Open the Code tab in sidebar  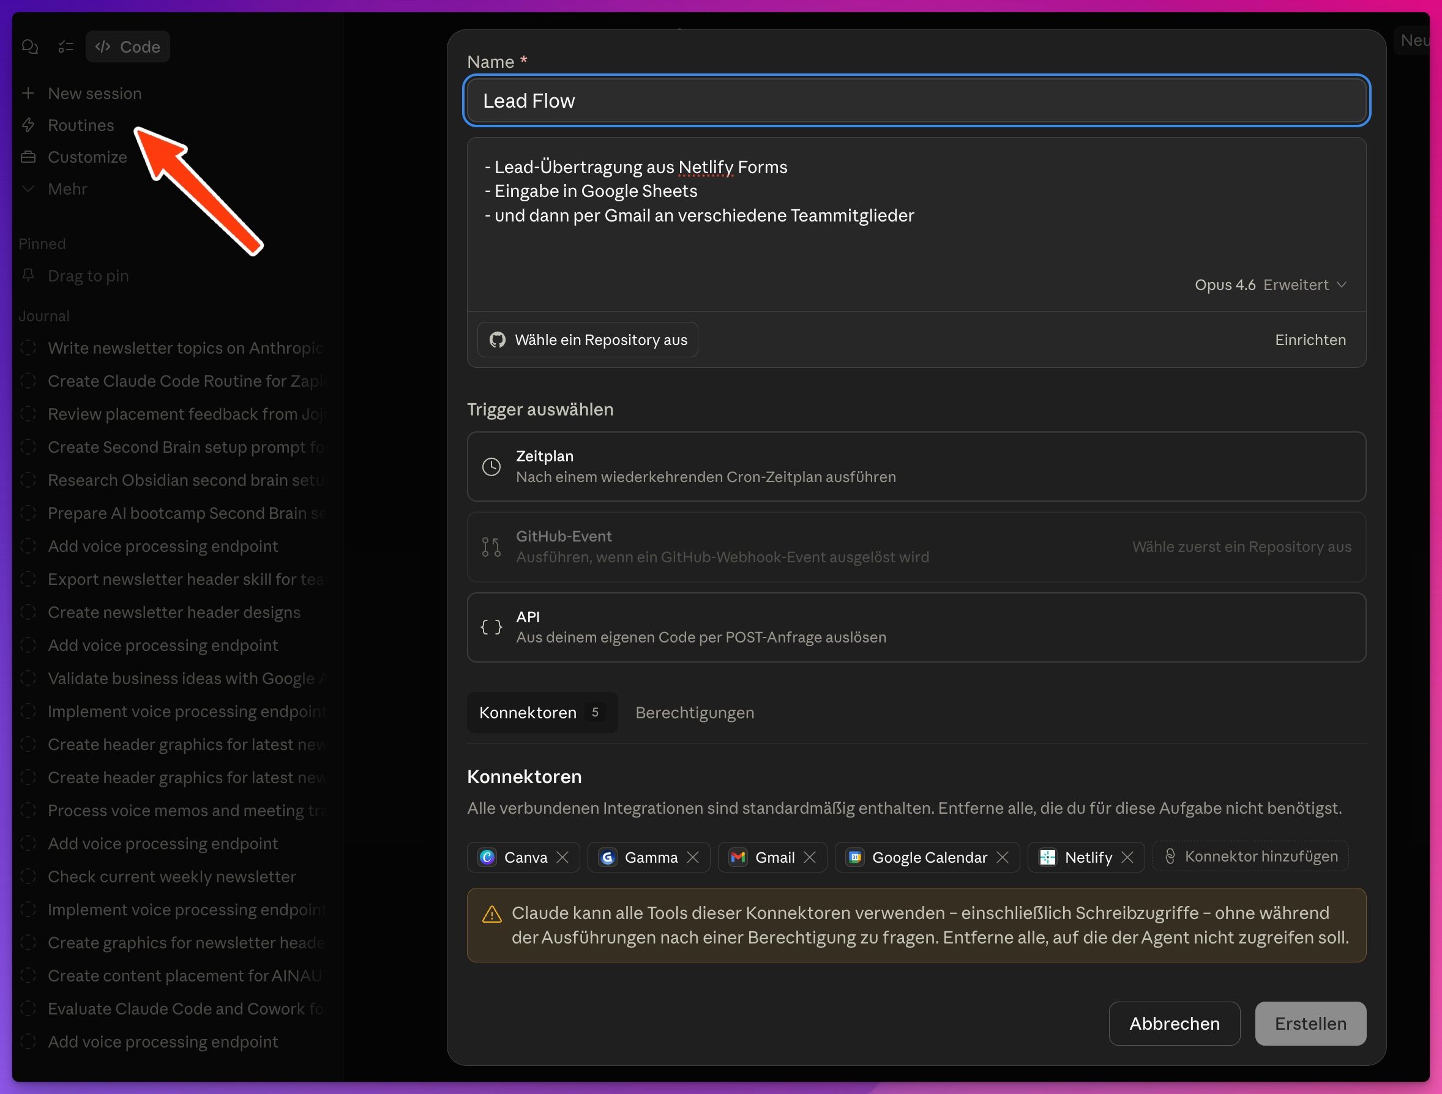pyautogui.click(x=128, y=47)
